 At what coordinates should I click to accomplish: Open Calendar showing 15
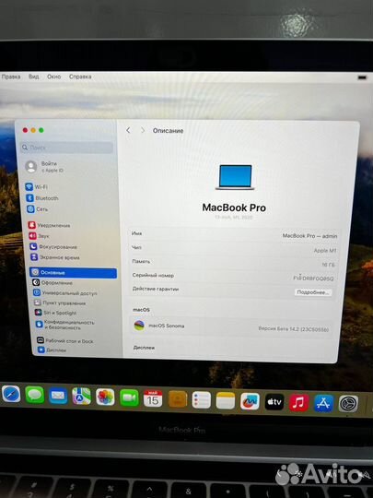click(x=153, y=398)
